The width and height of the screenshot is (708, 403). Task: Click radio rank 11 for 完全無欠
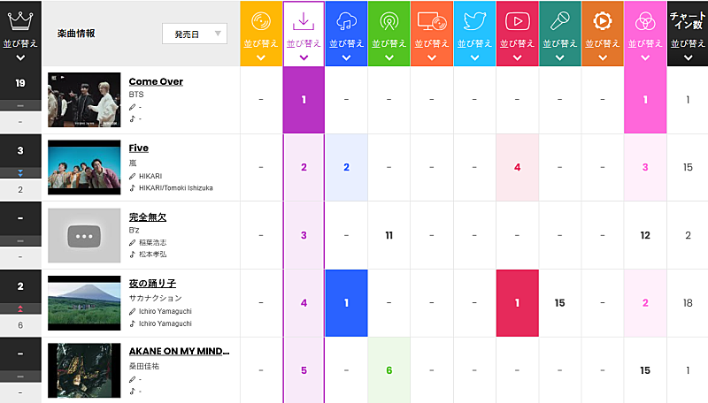[x=389, y=235]
